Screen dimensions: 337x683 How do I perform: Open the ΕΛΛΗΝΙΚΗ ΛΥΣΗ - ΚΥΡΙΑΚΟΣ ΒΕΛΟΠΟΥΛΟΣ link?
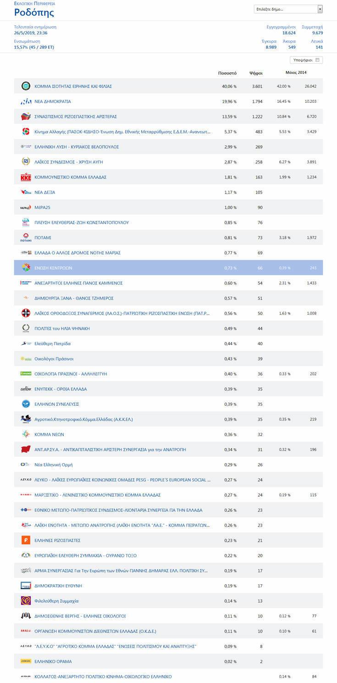[x=77, y=147]
